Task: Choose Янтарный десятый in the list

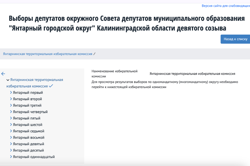Action: click(28, 150)
